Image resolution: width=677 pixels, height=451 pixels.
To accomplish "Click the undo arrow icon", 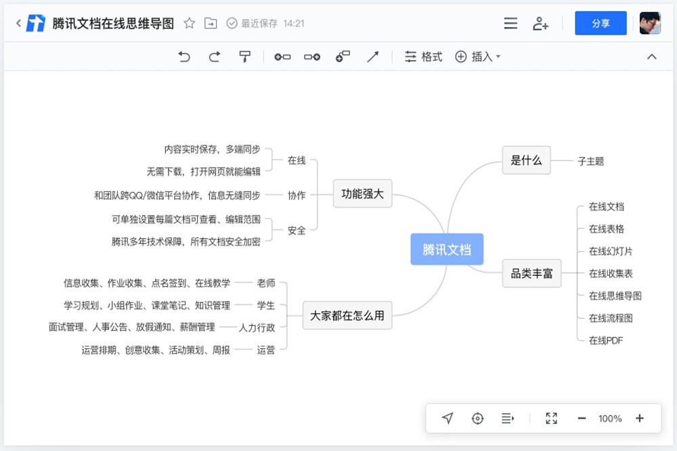I will pyautogui.click(x=184, y=57).
